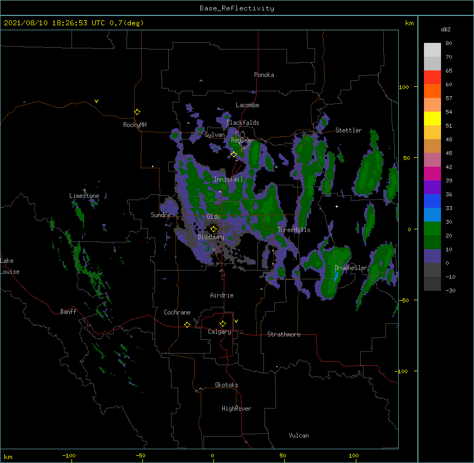Click the yellow diamond marker below Cochrane
The width and height of the screenshot is (474, 463).
[187, 324]
